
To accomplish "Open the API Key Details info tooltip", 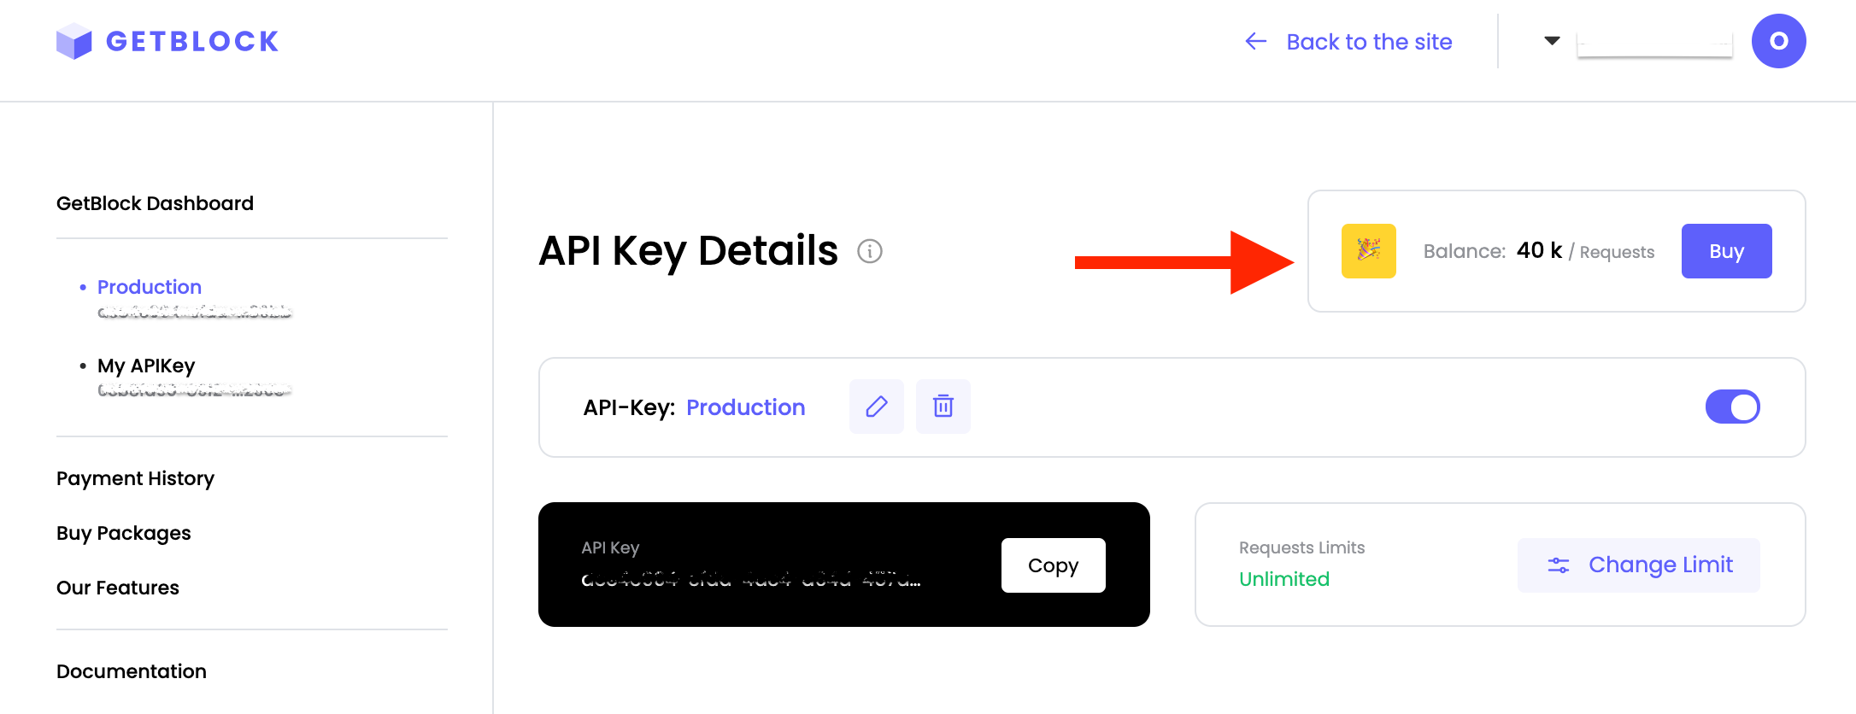I will [x=870, y=251].
